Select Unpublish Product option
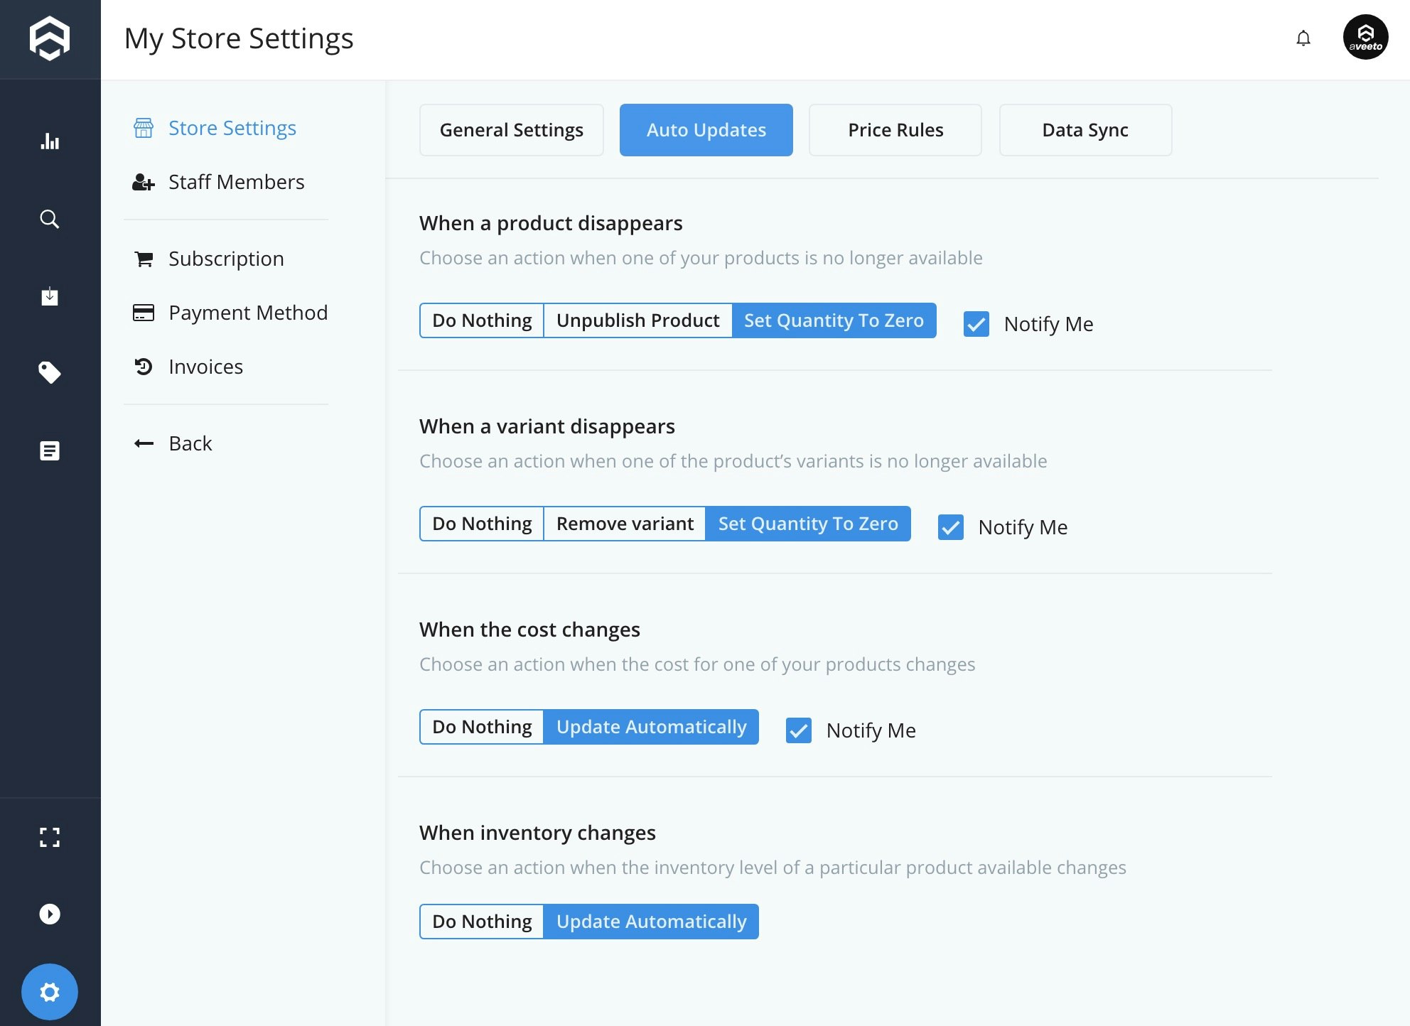The height and width of the screenshot is (1026, 1410). [x=637, y=320]
